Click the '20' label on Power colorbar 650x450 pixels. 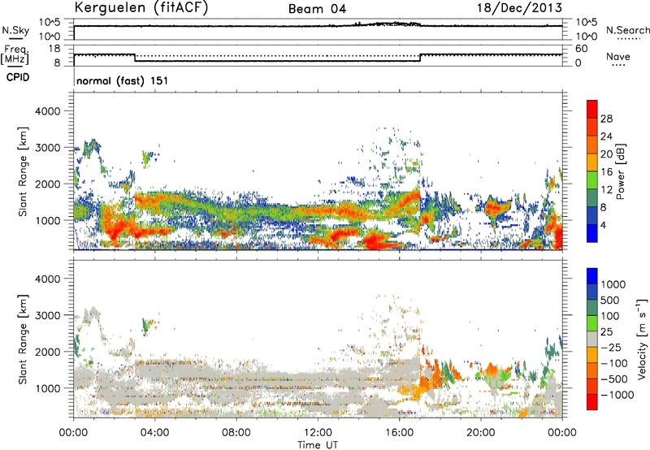tap(606, 154)
